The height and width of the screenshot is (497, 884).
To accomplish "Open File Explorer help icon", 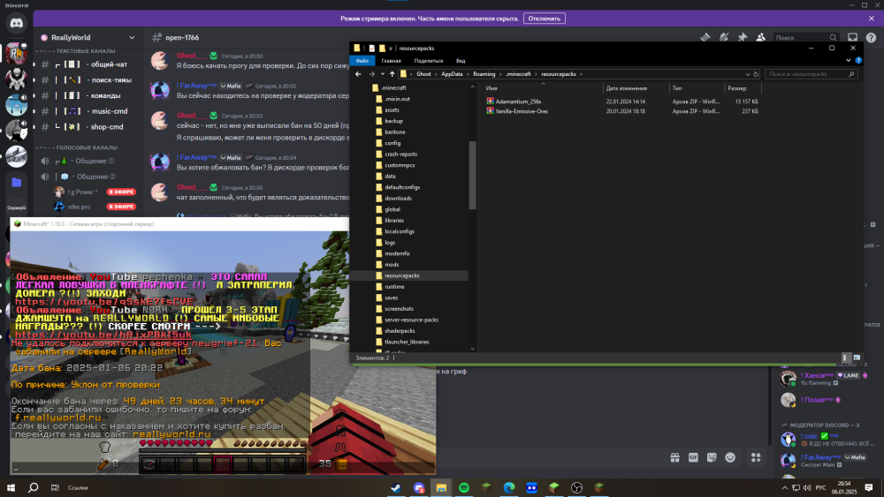I will click(x=858, y=60).
